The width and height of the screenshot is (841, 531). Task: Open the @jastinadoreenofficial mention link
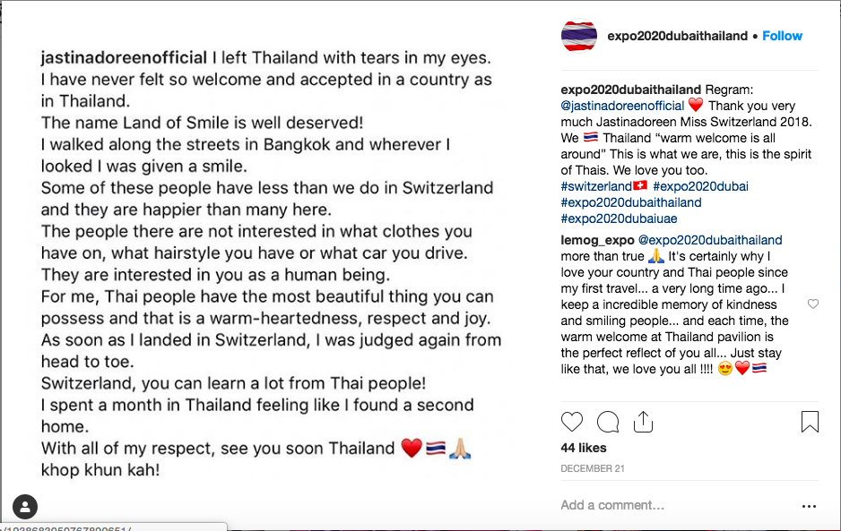pos(623,106)
